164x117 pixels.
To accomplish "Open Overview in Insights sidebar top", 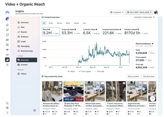I will [27, 22].
